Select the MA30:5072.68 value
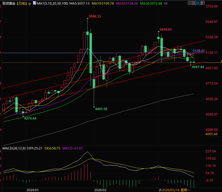 pos(151,4)
